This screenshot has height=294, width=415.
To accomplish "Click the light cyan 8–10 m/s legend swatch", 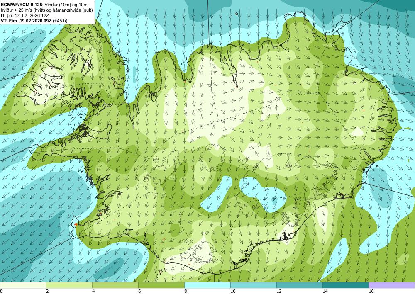I will [x=207, y=285].
